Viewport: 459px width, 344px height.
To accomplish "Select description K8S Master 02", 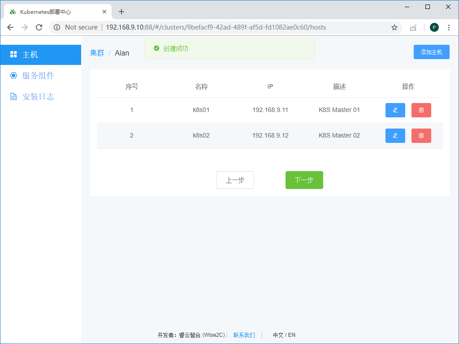I will [339, 135].
